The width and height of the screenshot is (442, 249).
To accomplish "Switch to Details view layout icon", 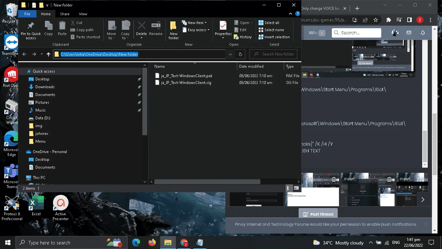I will pyautogui.click(x=288, y=188).
